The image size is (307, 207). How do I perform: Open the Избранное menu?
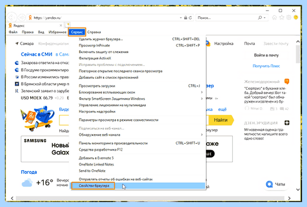tap(57, 32)
